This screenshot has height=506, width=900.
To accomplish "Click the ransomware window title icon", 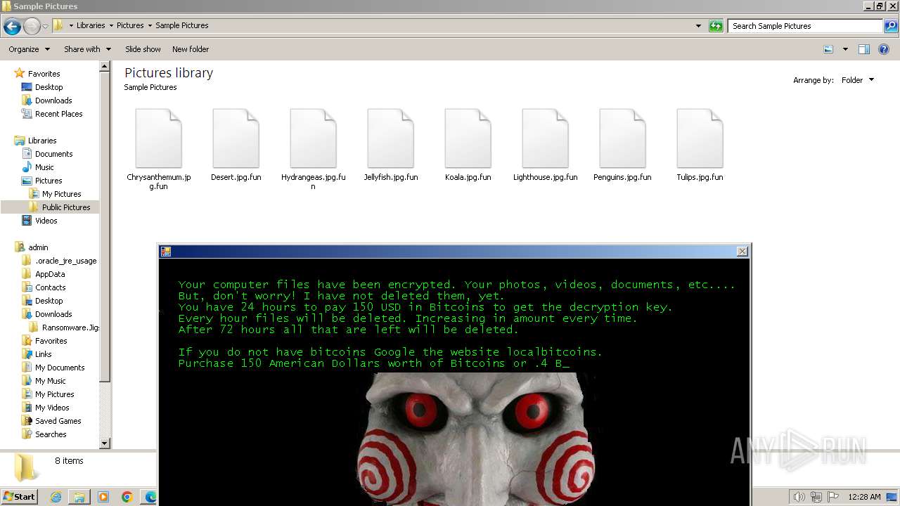I will 166,251.
